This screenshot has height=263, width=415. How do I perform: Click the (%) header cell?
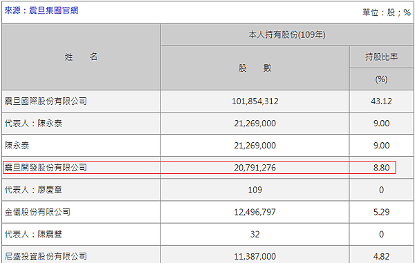381,79
